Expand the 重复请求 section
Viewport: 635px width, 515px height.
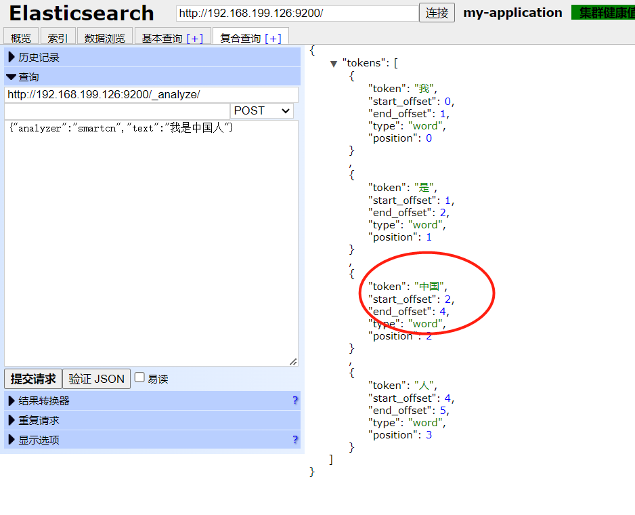152,420
